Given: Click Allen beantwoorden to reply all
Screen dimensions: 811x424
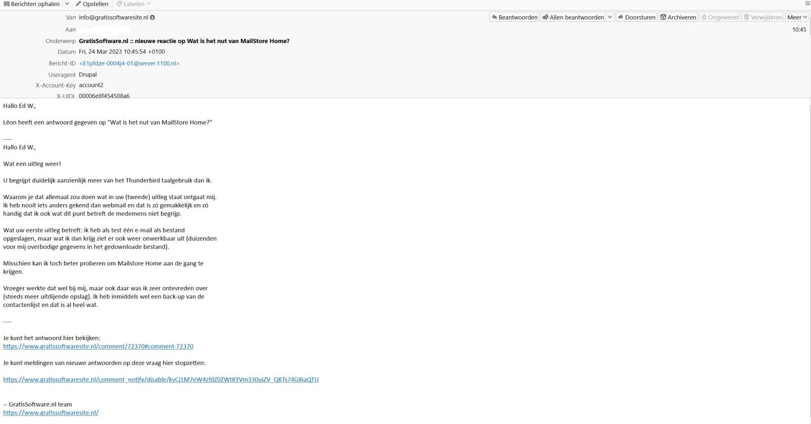Looking at the screenshot, I should [573, 17].
